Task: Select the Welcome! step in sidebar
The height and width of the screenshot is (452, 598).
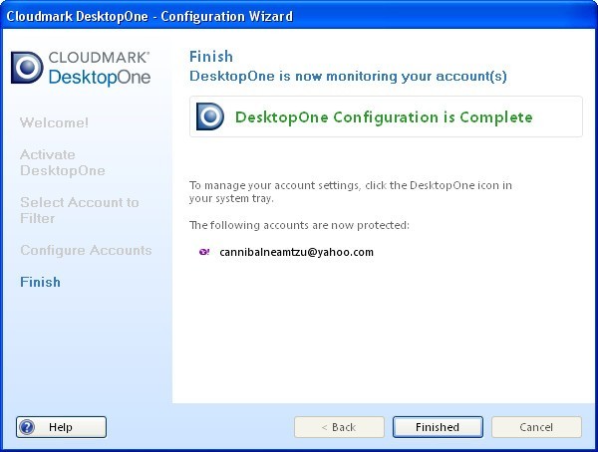Action: click(x=54, y=122)
